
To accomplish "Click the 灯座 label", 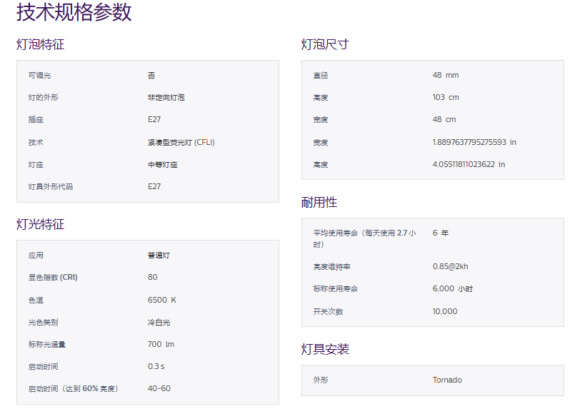I will 36,165.
